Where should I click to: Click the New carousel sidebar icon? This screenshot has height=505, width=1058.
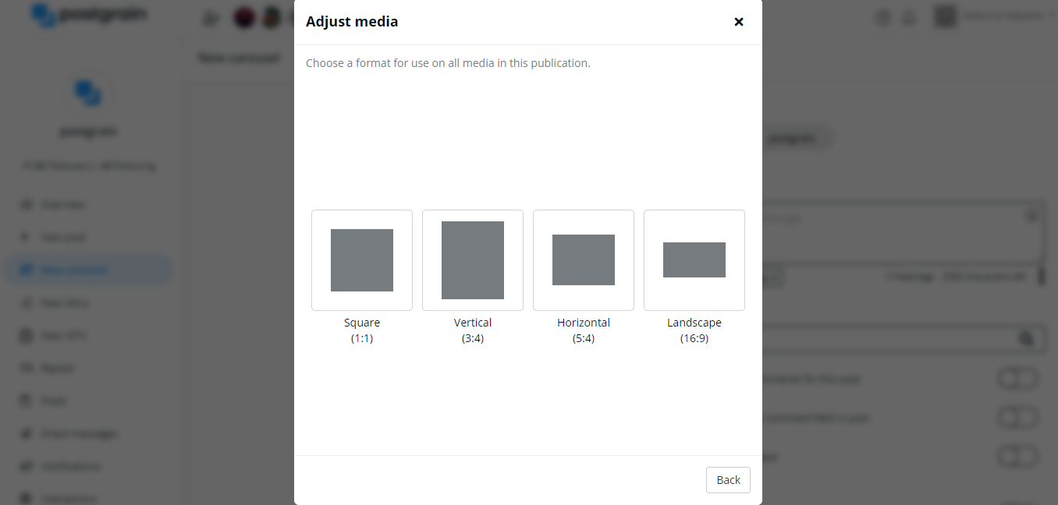pyautogui.click(x=27, y=270)
